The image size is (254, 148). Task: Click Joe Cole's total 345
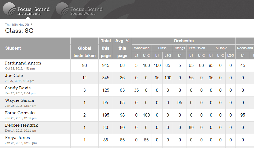[x=106, y=78]
